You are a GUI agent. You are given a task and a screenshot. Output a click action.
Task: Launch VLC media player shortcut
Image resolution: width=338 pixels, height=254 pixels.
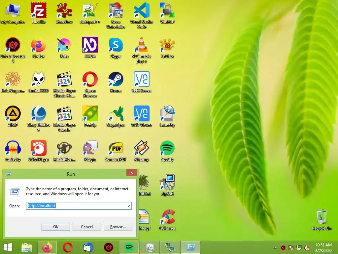pos(141,50)
